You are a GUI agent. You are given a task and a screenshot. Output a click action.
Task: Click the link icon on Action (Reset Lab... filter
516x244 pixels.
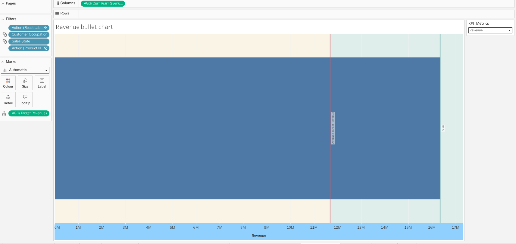[x=46, y=28]
